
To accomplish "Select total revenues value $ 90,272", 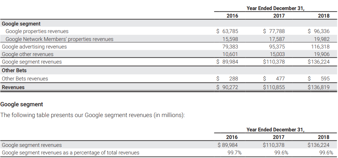I will (227, 87).
